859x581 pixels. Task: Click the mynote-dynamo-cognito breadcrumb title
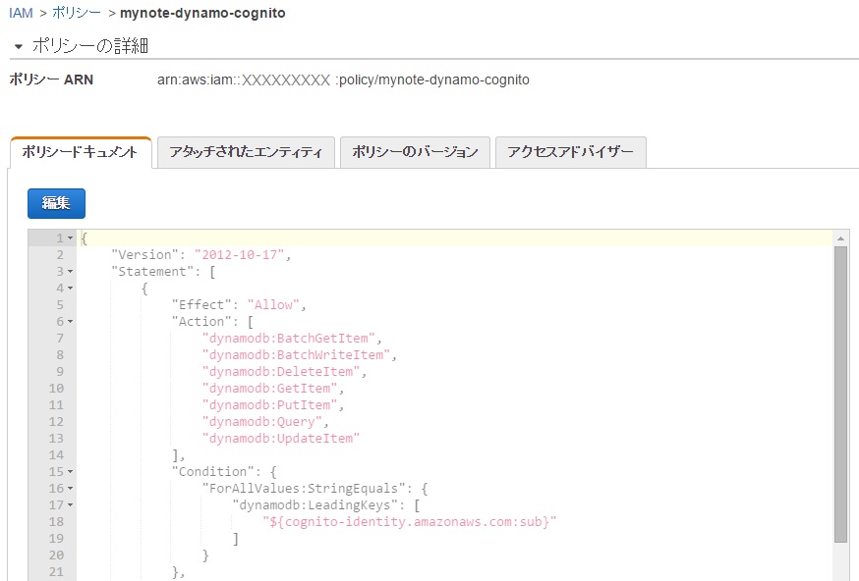pos(202,13)
